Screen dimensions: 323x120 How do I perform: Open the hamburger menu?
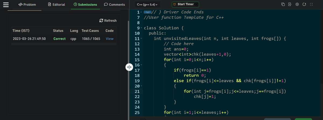tap(6, 5)
